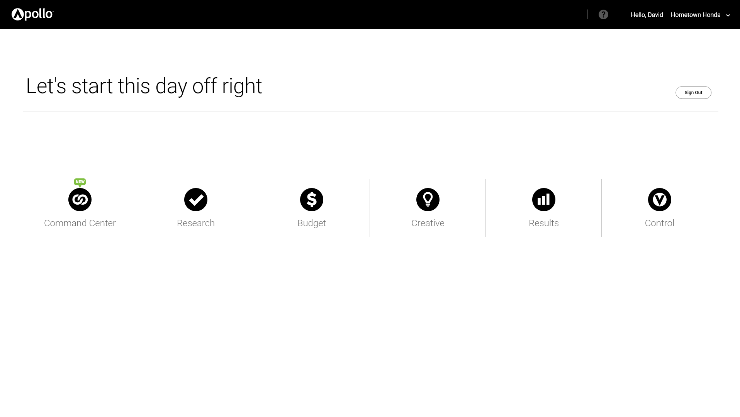Open the Command Center link icon
The height and width of the screenshot is (417, 740).
pyautogui.click(x=80, y=200)
